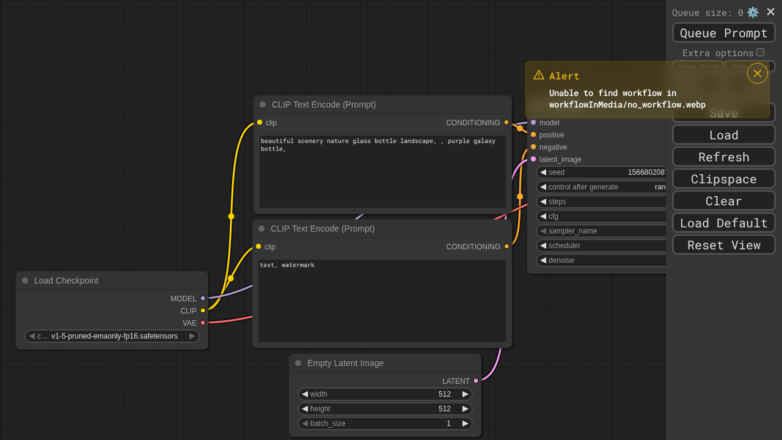Viewport: 782px width, 440px height.
Task: Open the settings gear icon
Action: click(753, 12)
